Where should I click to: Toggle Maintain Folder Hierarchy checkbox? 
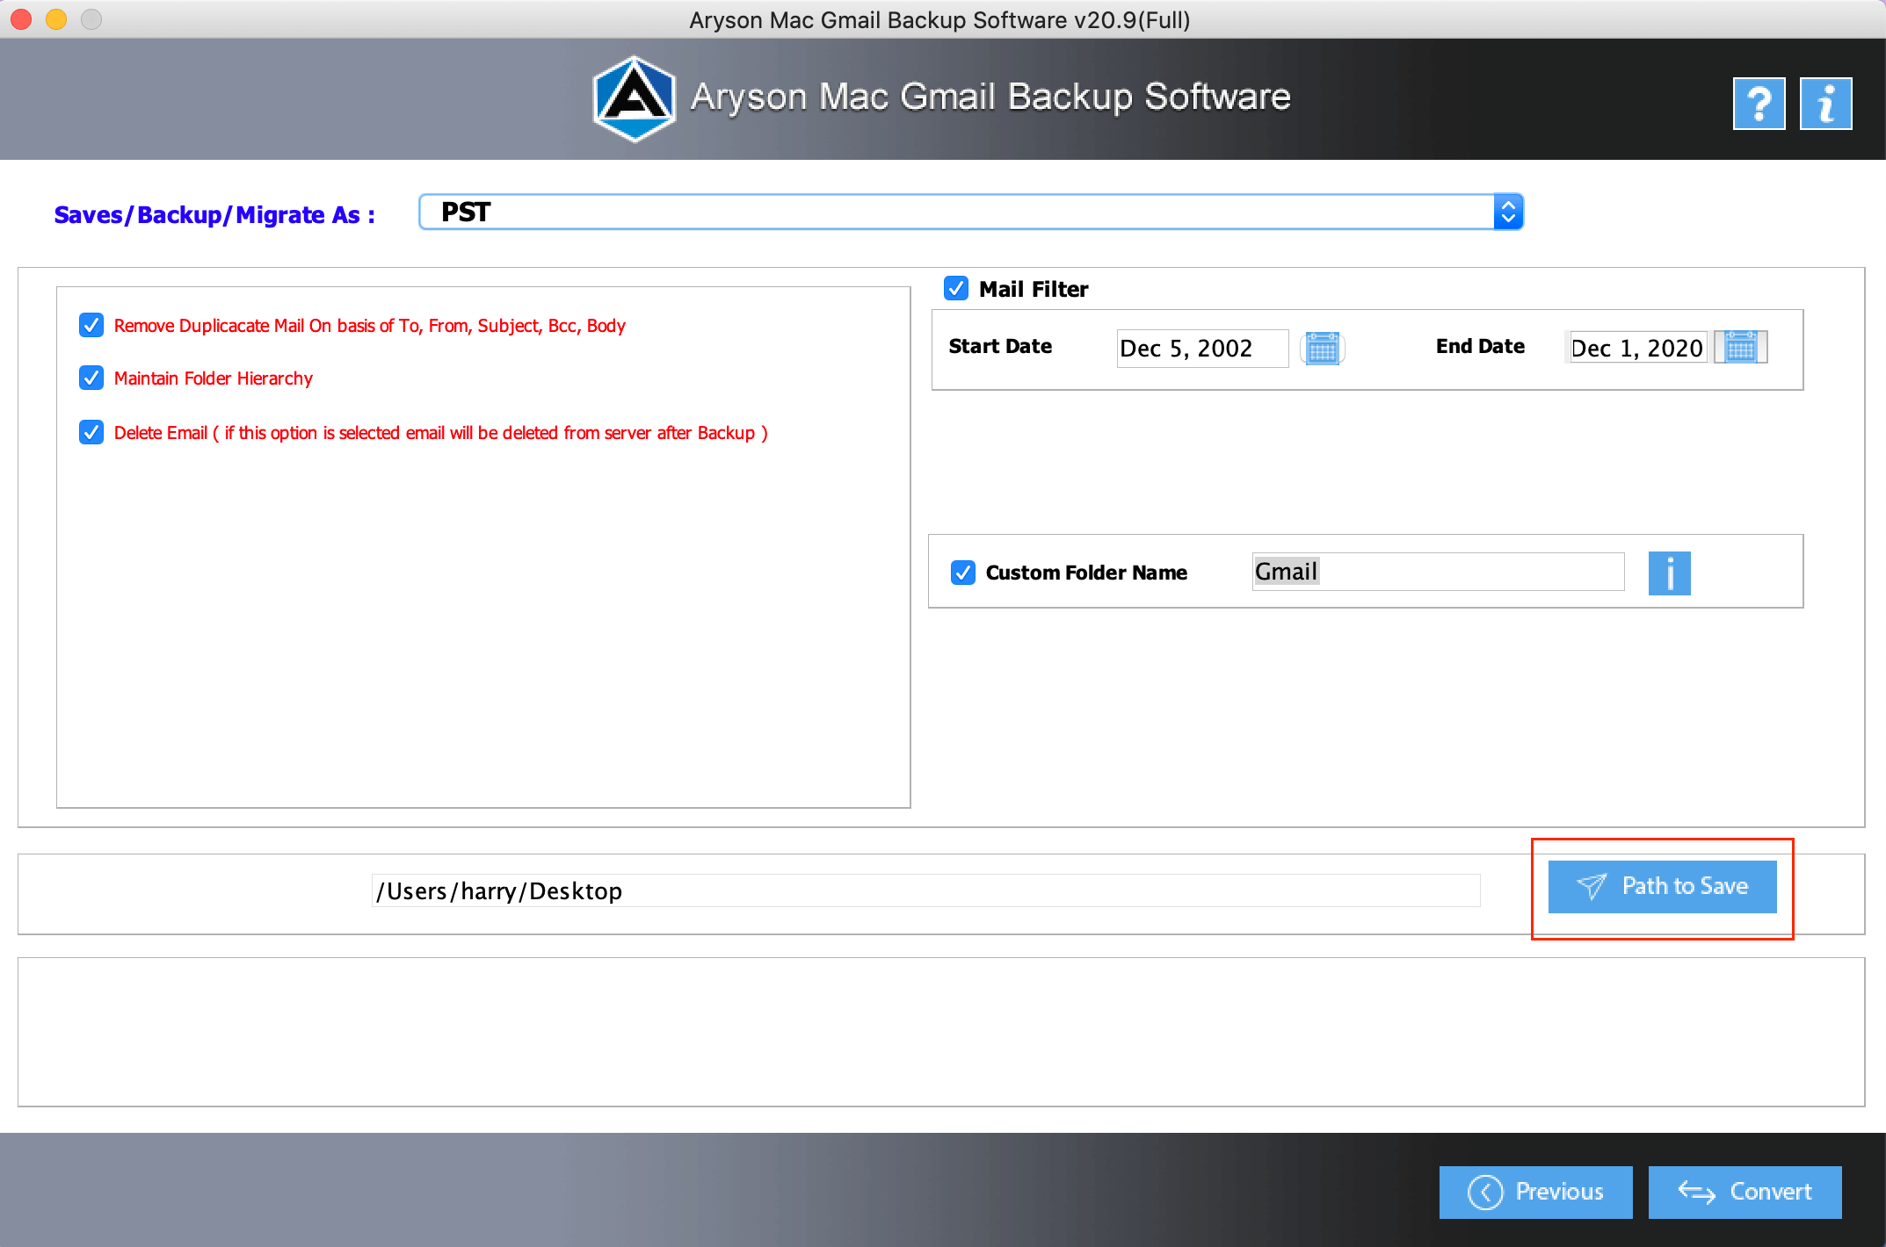[91, 378]
